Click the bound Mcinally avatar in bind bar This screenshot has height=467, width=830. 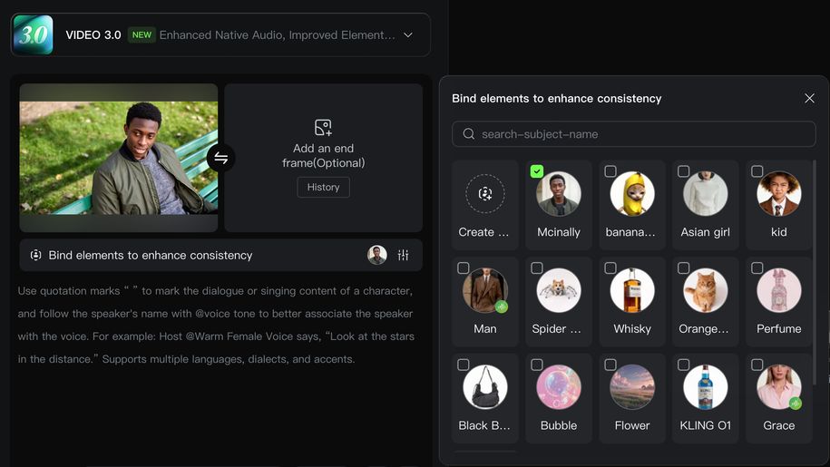click(377, 256)
